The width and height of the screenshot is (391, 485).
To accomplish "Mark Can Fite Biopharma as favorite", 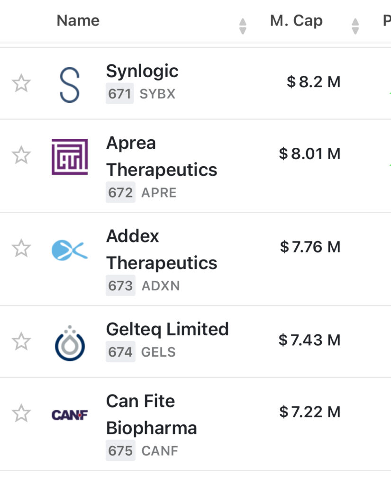I will (x=21, y=413).
